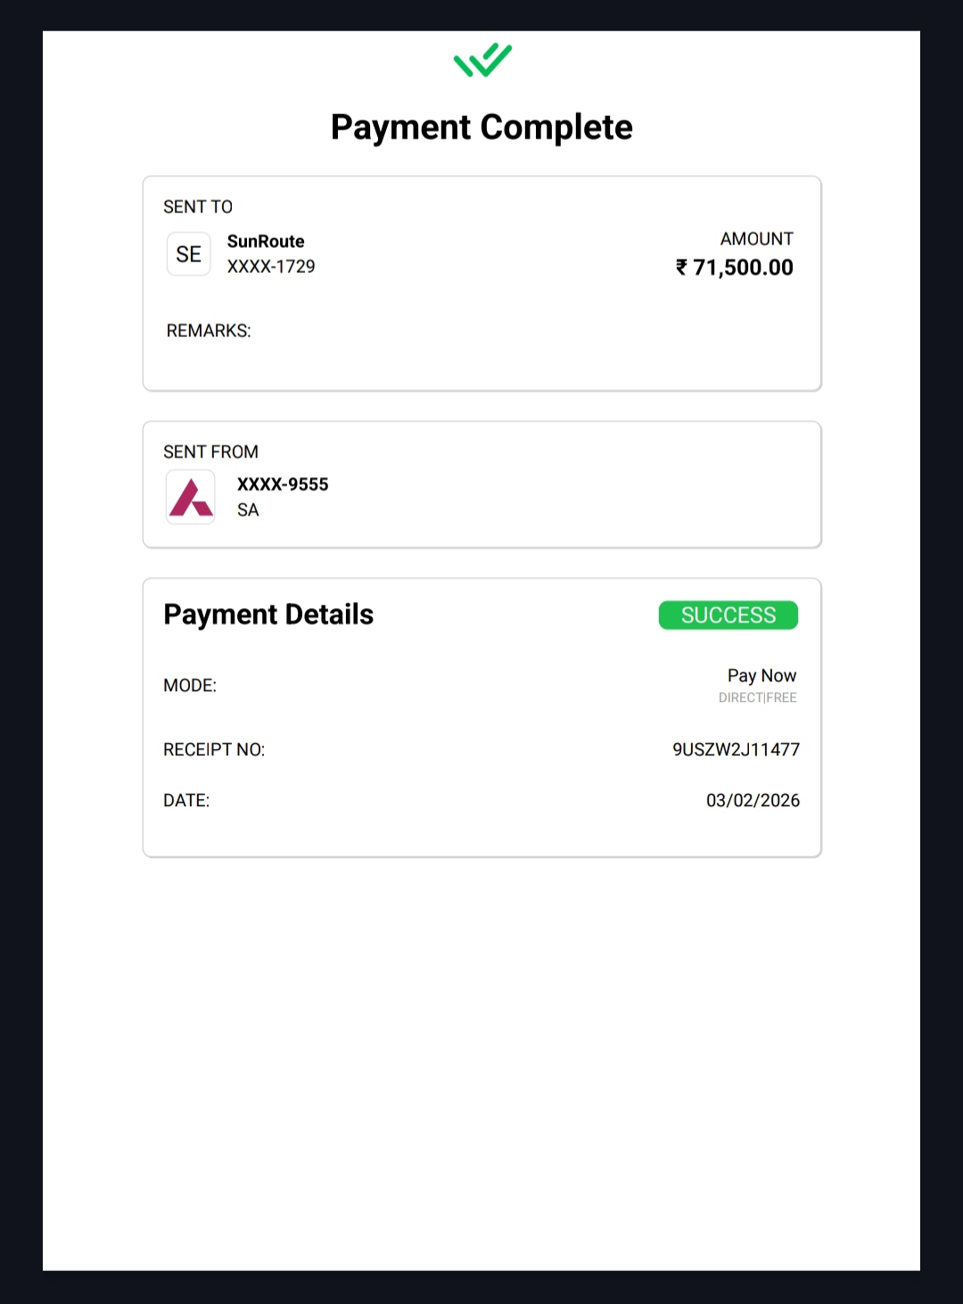Click the Payment Complete heading
The width and height of the screenshot is (963, 1304).
pos(481,128)
